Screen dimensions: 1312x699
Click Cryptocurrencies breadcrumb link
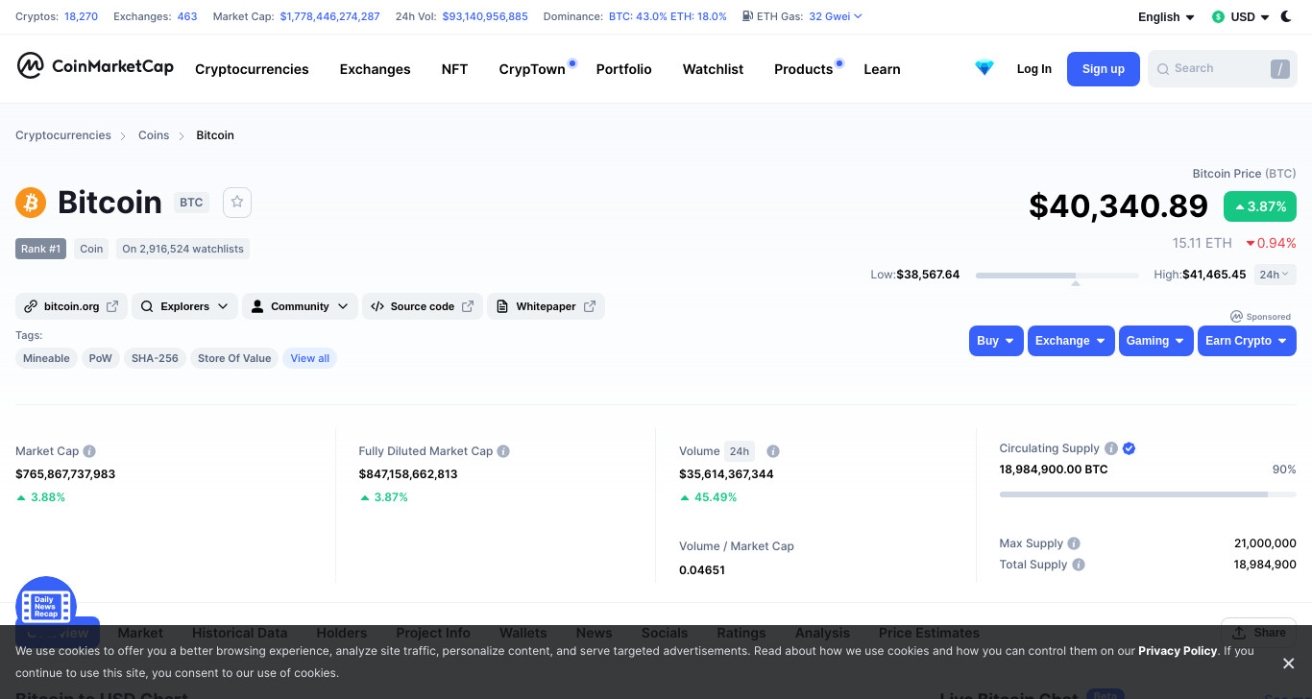[x=63, y=135]
